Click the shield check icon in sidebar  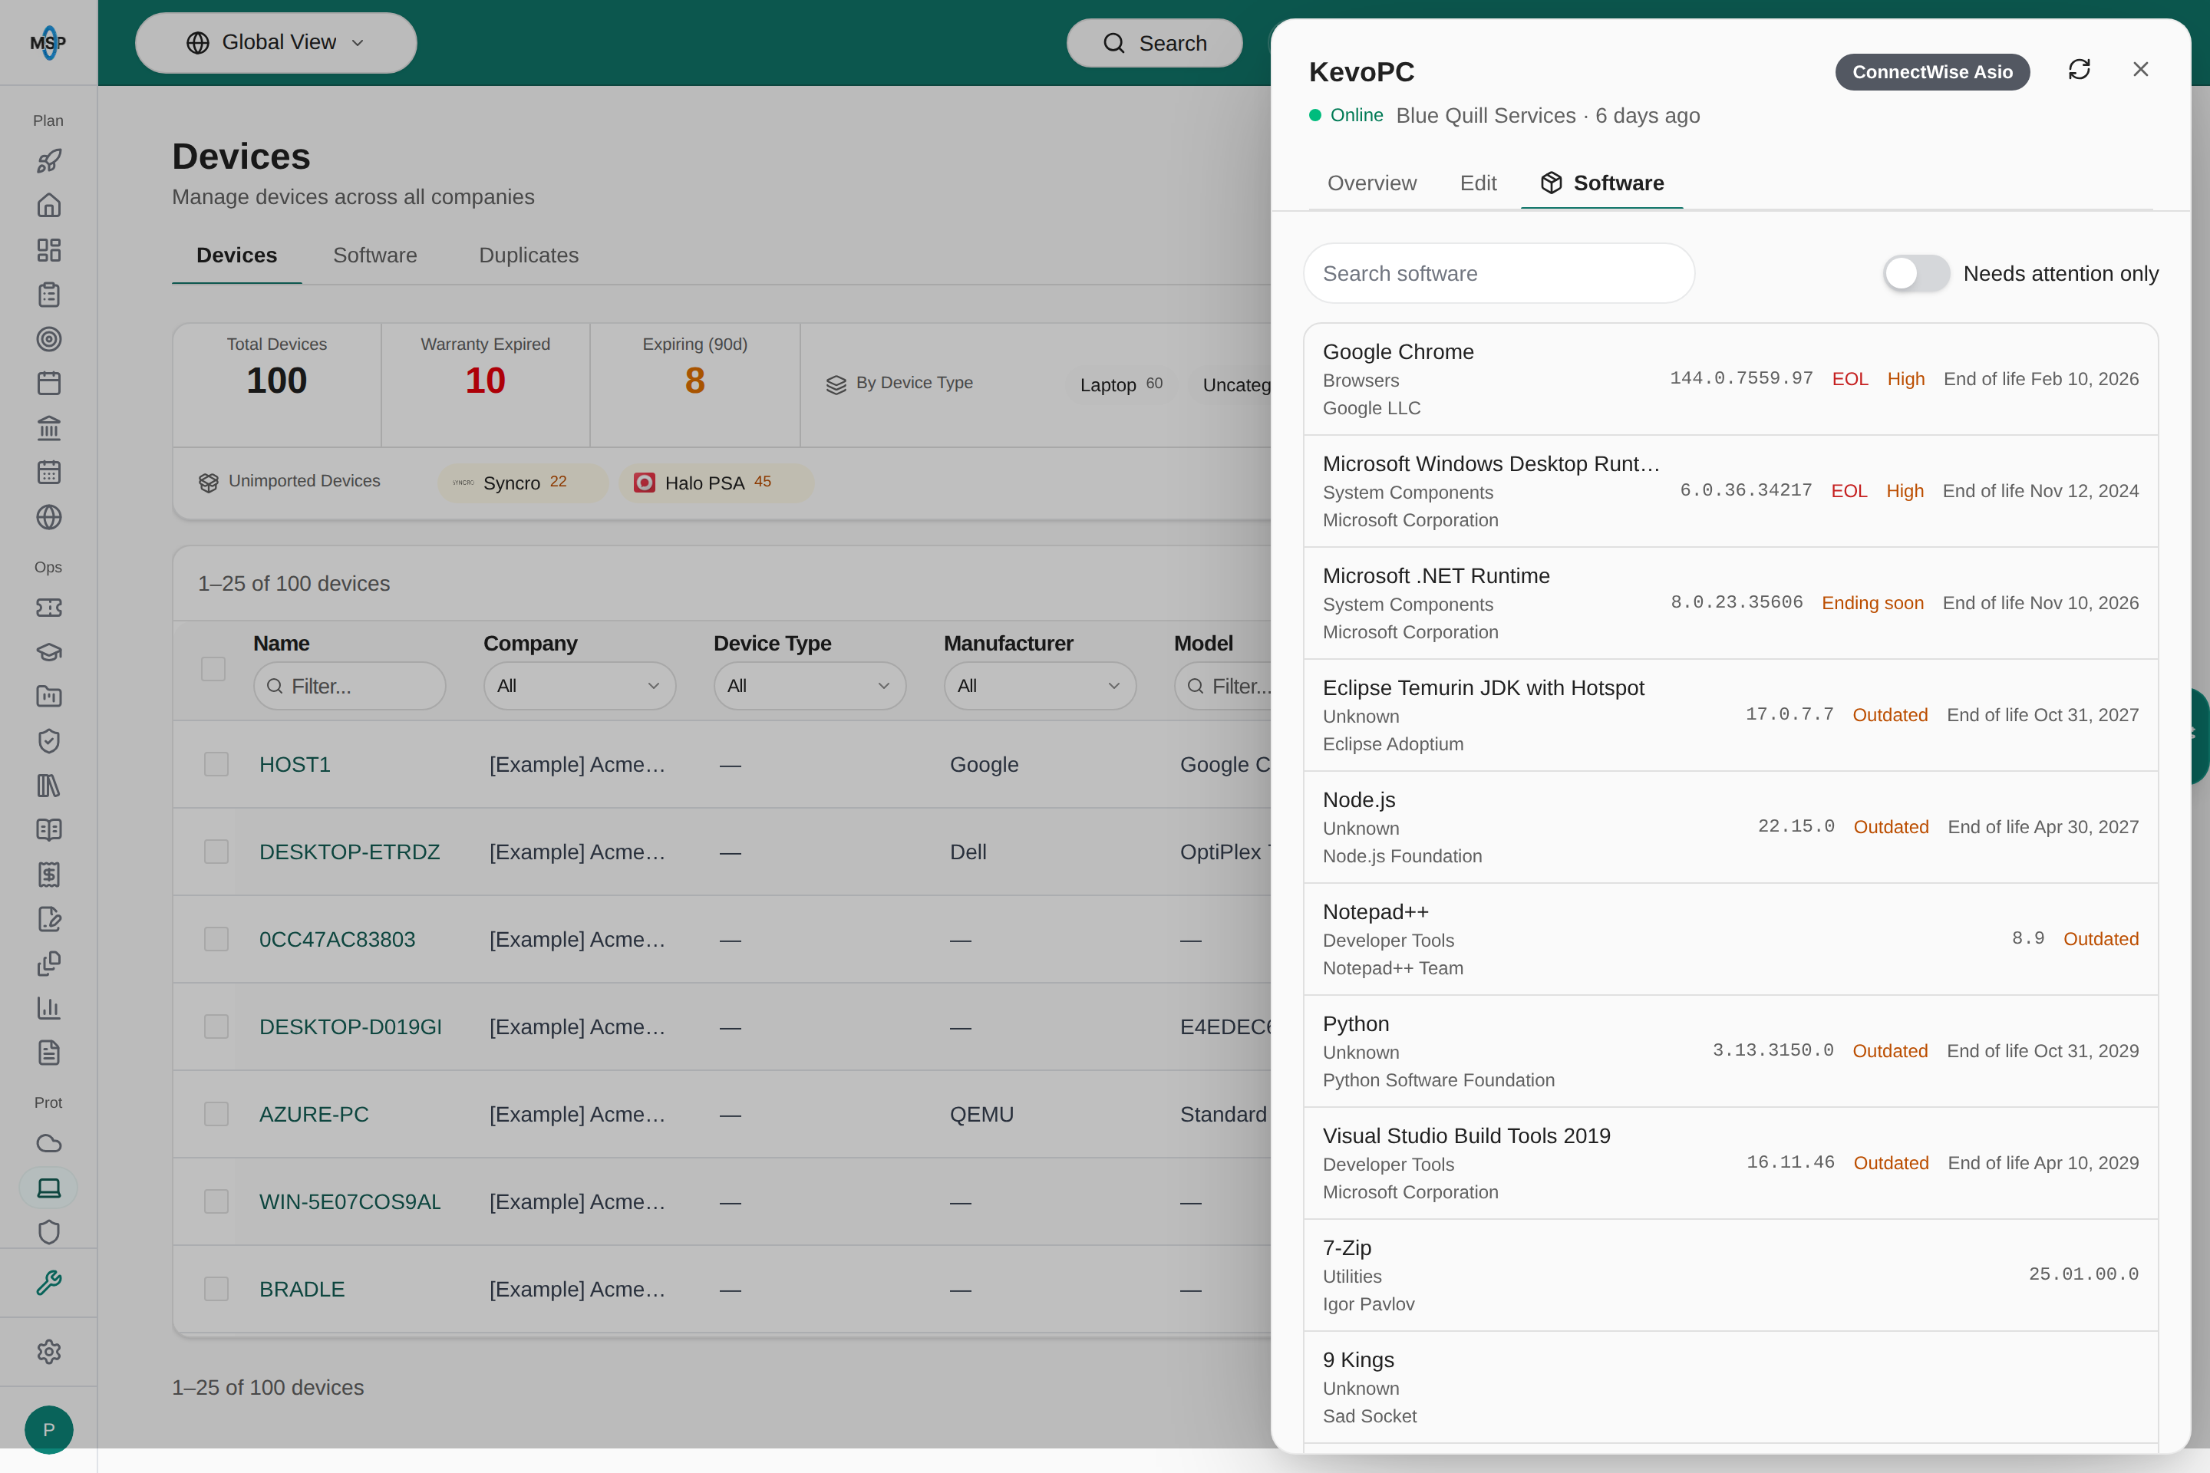click(49, 741)
